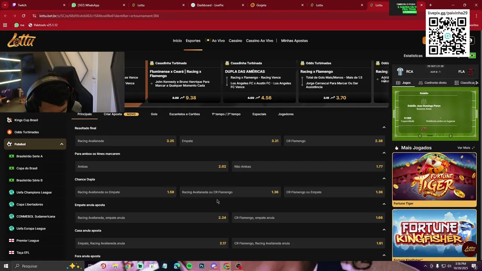Image resolution: width=482 pixels, height=271 pixels.
Task: Show previous stadium info slide
Action: pos(420,136)
